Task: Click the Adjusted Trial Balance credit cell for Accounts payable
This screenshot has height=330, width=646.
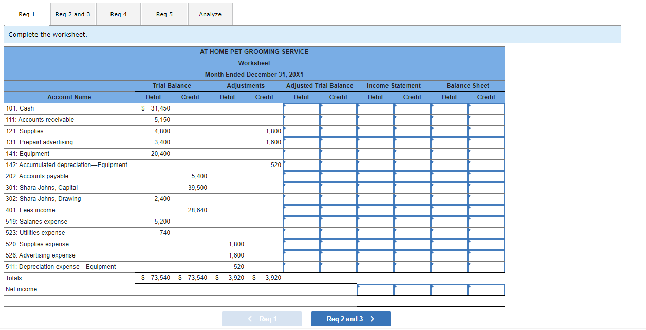Action: click(338, 176)
